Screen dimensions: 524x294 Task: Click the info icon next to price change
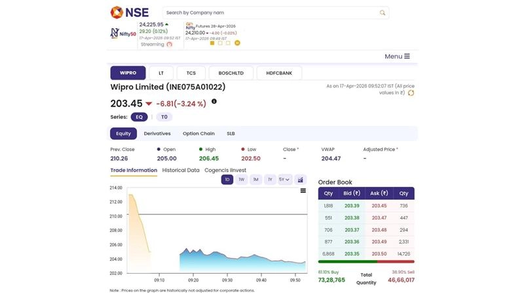tap(214, 102)
